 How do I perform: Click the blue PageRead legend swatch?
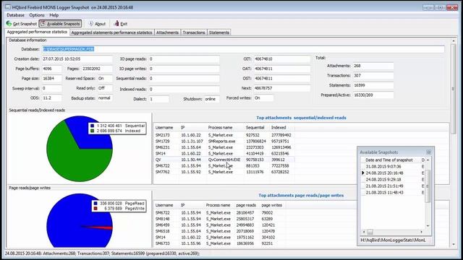tap(95, 204)
